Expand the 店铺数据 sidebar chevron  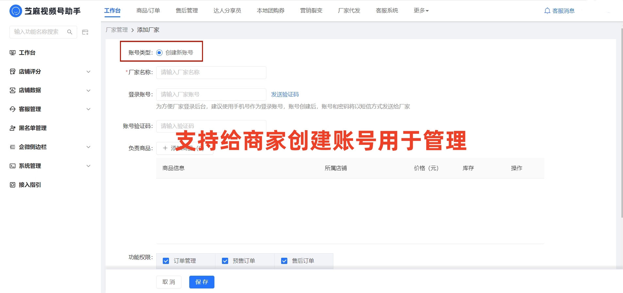click(x=88, y=90)
